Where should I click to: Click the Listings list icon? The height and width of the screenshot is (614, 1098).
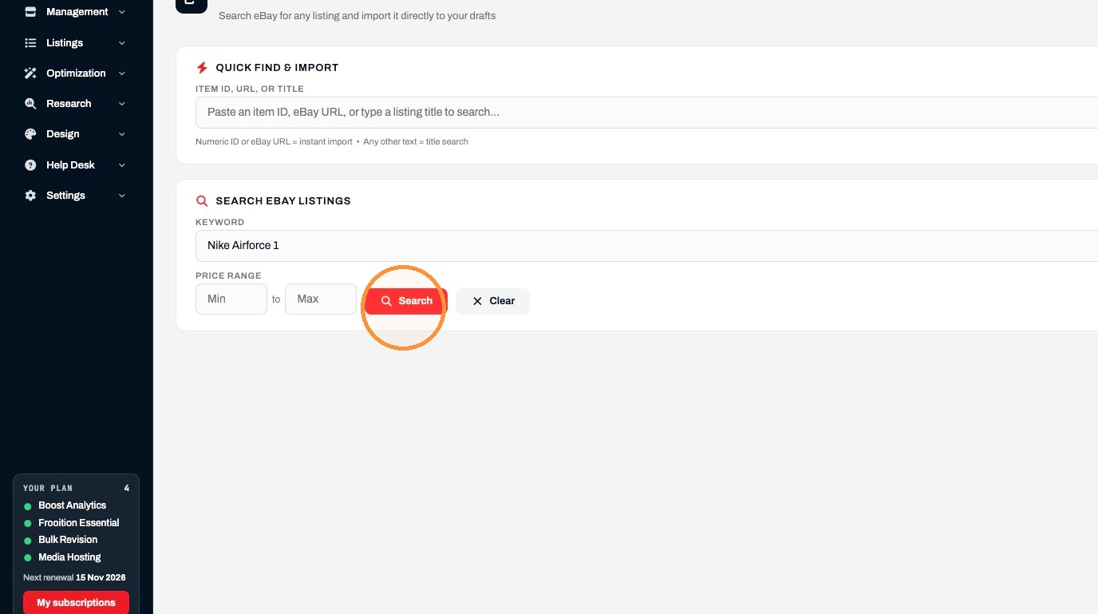[30, 43]
